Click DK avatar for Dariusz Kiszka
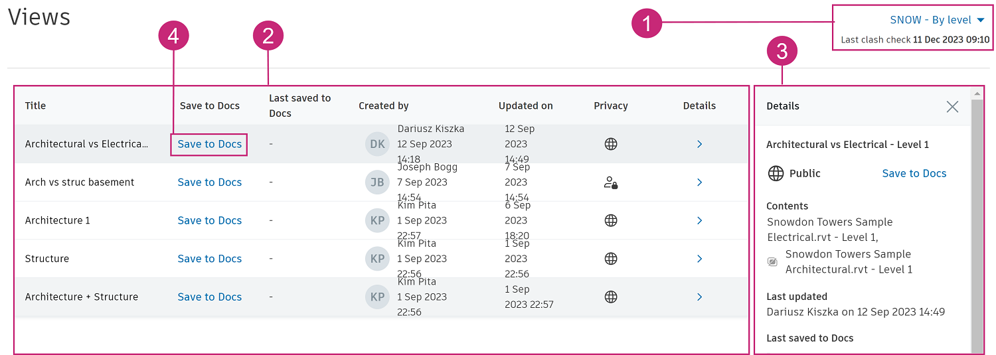The width and height of the screenshot is (996, 355). tap(377, 144)
